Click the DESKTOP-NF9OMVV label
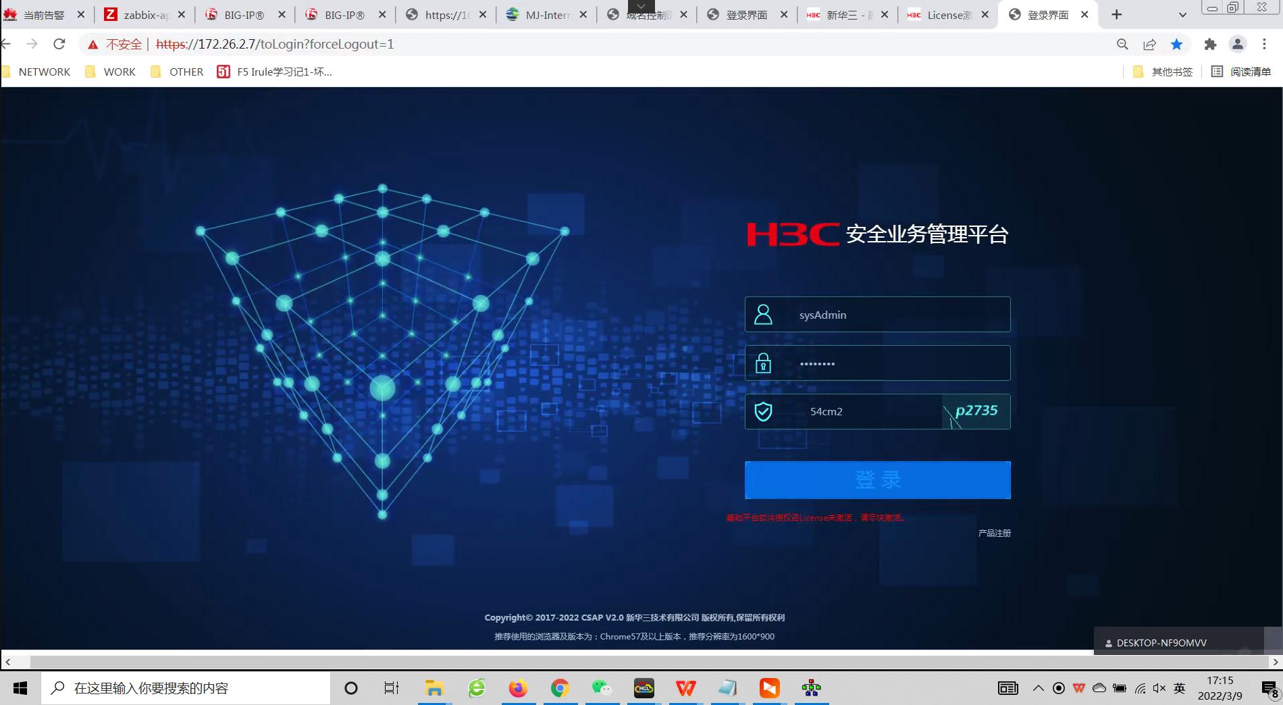1283x705 pixels. coord(1161,643)
